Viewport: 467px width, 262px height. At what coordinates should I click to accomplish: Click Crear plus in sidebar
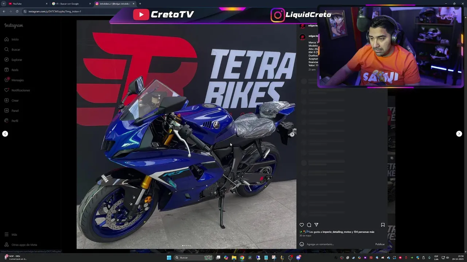[x=11, y=100]
